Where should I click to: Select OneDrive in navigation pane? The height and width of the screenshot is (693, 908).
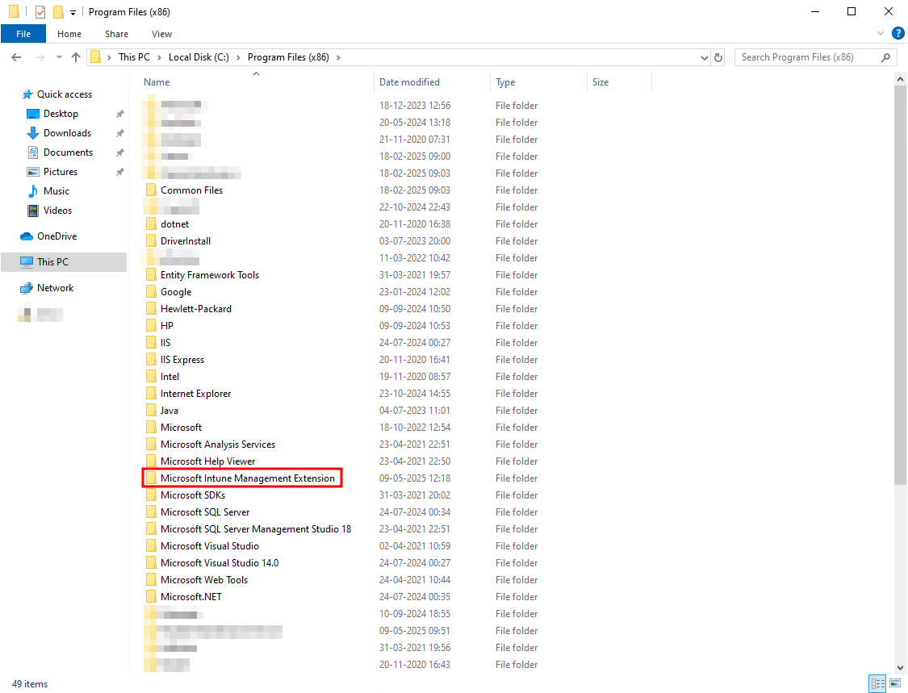click(x=56, y=236)
